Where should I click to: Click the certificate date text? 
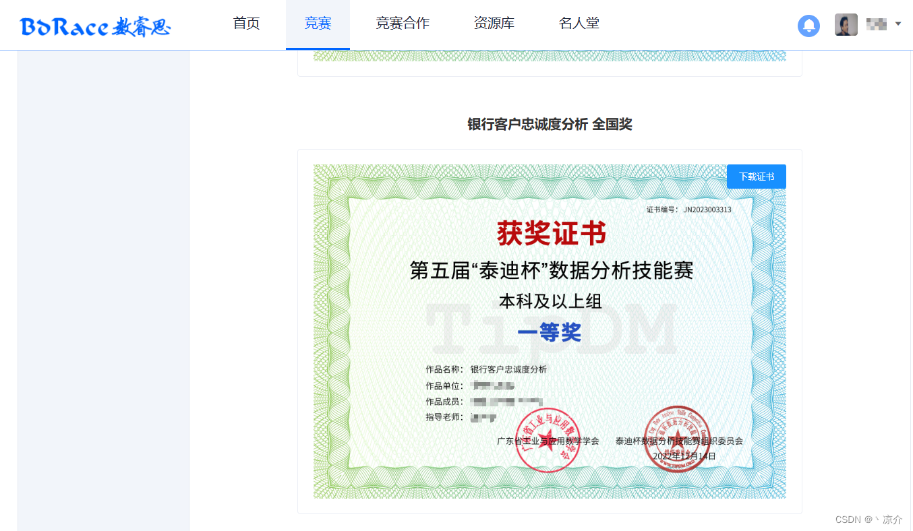(x=684, y=456)
